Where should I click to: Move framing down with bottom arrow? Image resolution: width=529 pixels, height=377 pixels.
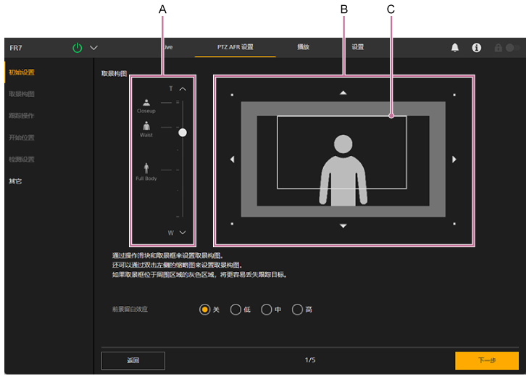[x=343, y=226]
